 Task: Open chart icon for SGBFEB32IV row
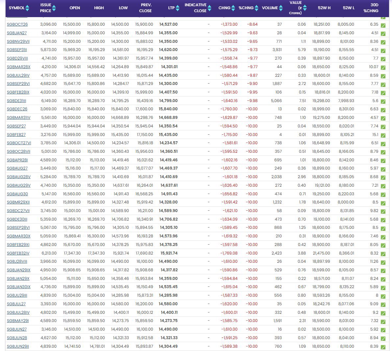[383, 254]
